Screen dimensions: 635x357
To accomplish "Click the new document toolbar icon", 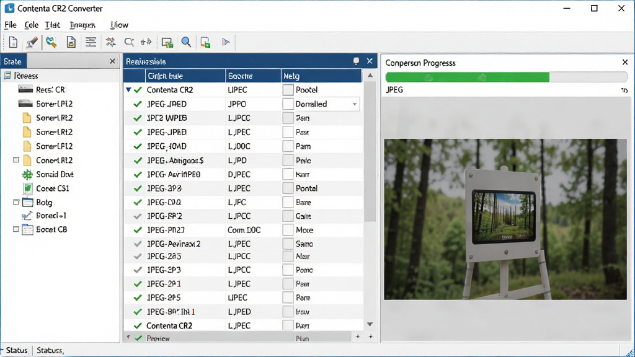I will 13,42.
